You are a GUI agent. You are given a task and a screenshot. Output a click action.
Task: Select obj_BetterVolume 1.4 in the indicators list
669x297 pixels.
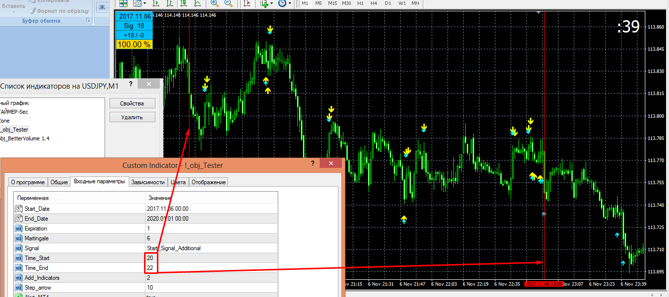(25, 138)
